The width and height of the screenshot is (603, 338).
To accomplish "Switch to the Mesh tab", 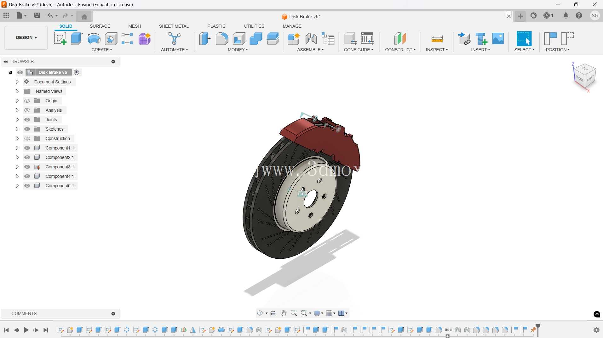I will 135,26.
